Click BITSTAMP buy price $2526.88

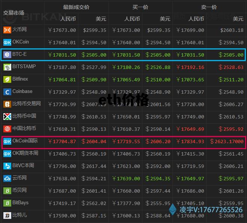pyautogui.click(x=158, y=67)
